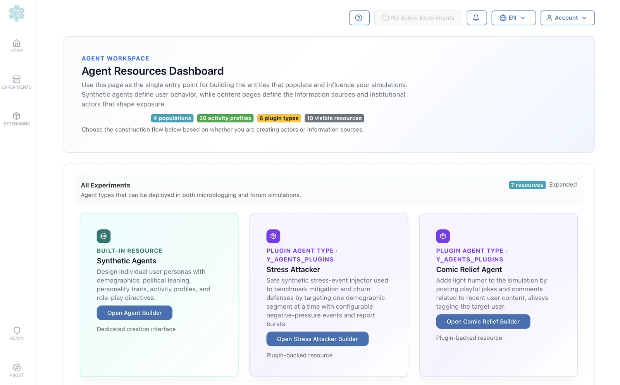Open Admin section in sidebar
Viewport: 620px width, 385px height.
click(x=17, y=333)
